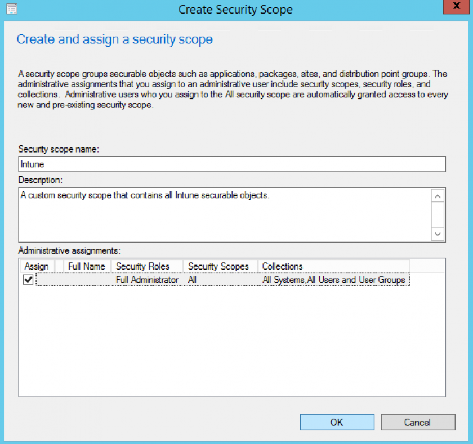Click the dialog icon in the title bar
The width and height of the screenshot is (473, 444).
pyautogui.click(x=11, y=9)
